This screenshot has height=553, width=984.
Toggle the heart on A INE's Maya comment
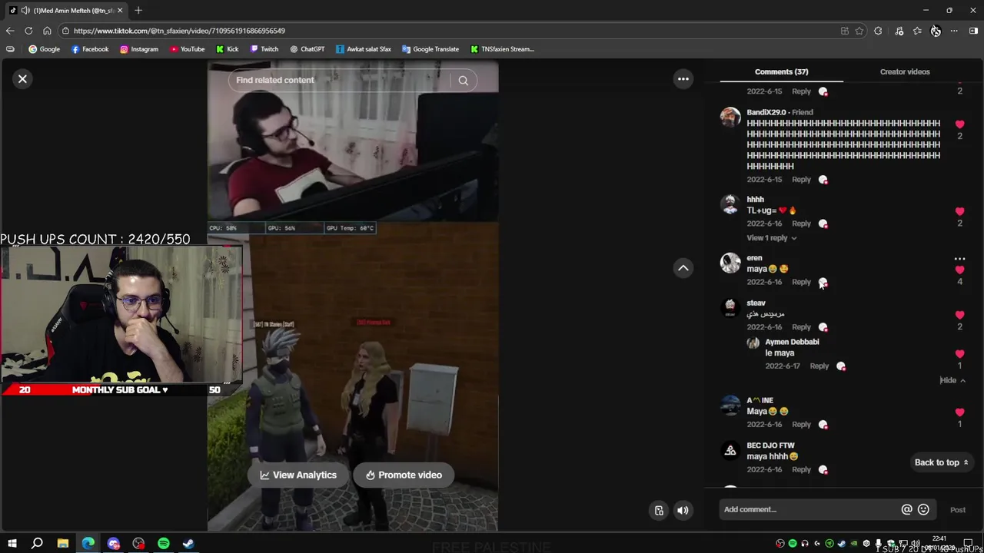tap(959, 412)
